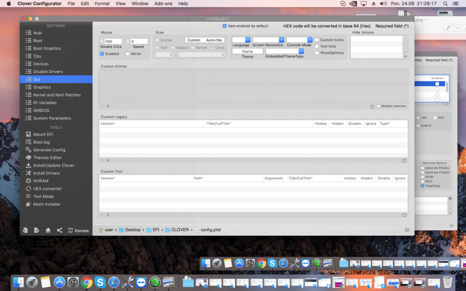Open the Themes Editor tool
The image size is (466, 291).
[47, 157]
